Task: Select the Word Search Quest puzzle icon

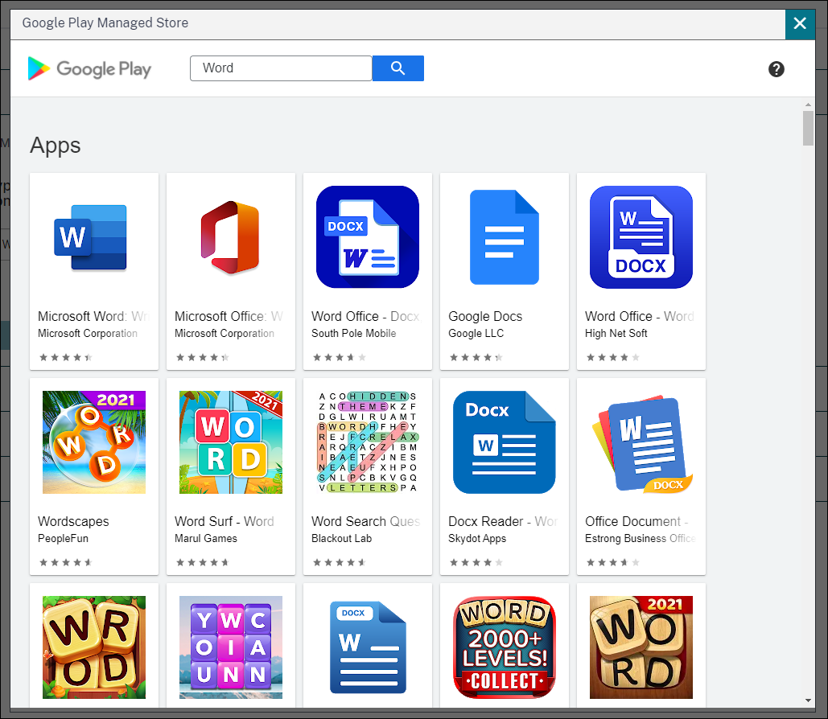Action: [x=368, y=442]
